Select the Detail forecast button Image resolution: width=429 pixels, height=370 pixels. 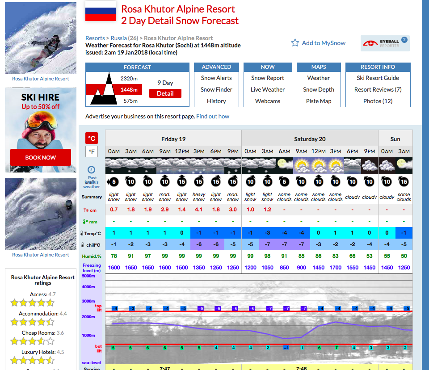click(165, 93)
